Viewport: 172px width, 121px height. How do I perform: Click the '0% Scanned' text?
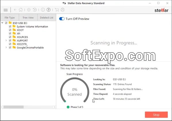[75, 92]
